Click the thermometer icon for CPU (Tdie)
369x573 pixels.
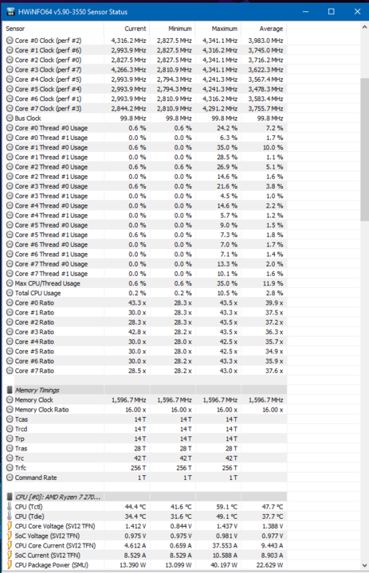click(10, 516)
